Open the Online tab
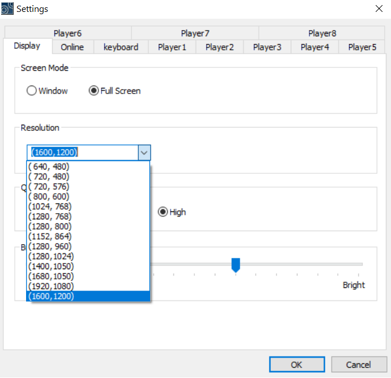Viewport: 391px width, 378px height. (x=73, y=47)
